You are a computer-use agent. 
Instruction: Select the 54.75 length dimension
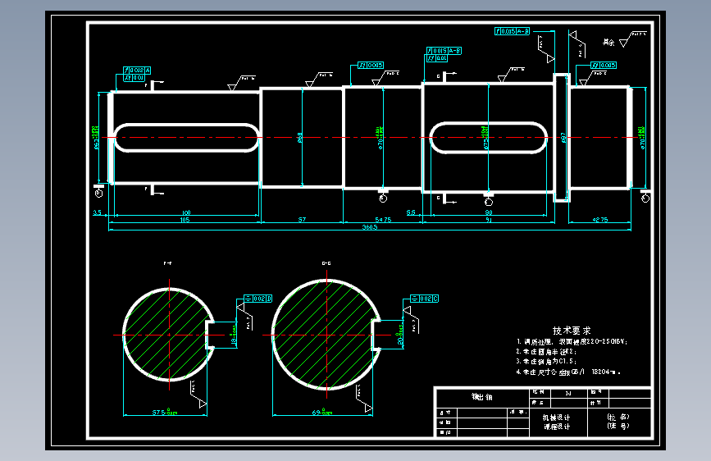pos(383,220)
